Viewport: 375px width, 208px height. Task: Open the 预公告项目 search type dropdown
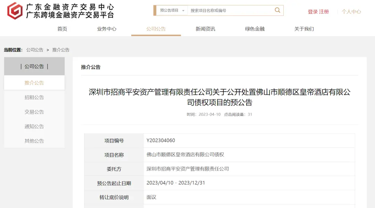(172, 10)
